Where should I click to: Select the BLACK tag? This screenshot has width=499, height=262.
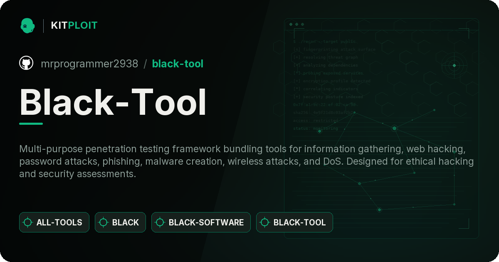(x=120, y=222)
